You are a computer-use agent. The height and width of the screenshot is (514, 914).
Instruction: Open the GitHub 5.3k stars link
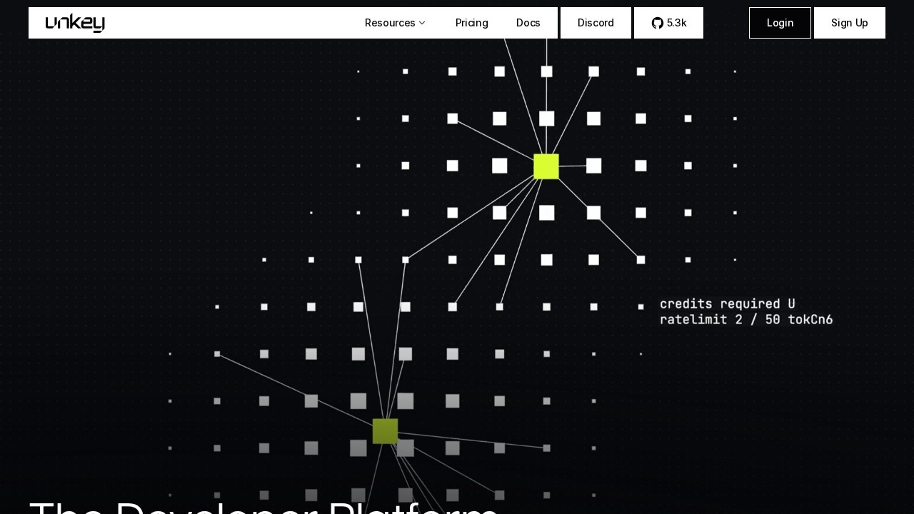(x=669, y=23)
